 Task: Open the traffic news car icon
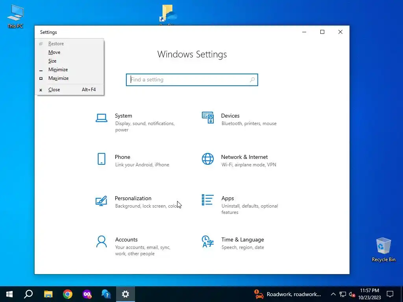click(259, 294)
